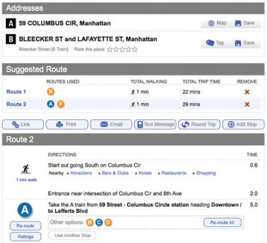
Task: Tag the Bleecker St destination
Action: click(215, 43)
